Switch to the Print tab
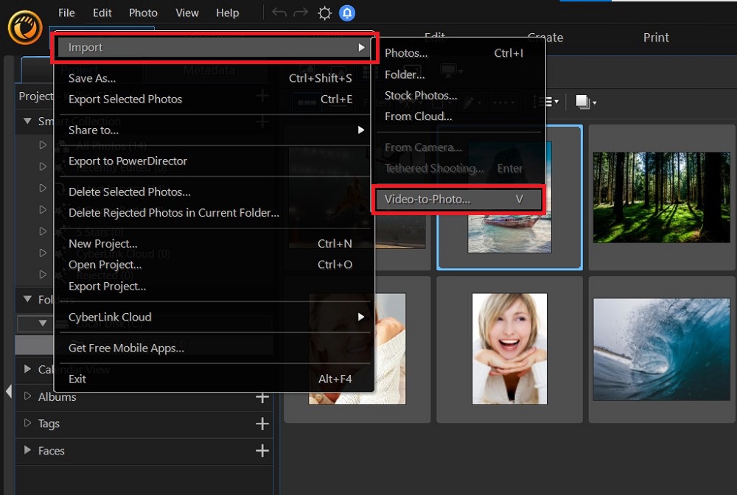737x495 pixels. [x=656, y=38]
